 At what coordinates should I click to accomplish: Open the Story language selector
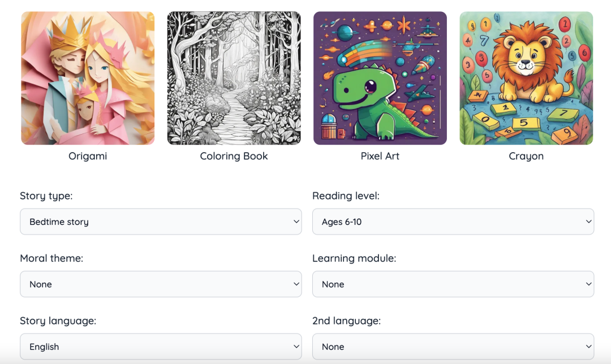click(161, 346)
